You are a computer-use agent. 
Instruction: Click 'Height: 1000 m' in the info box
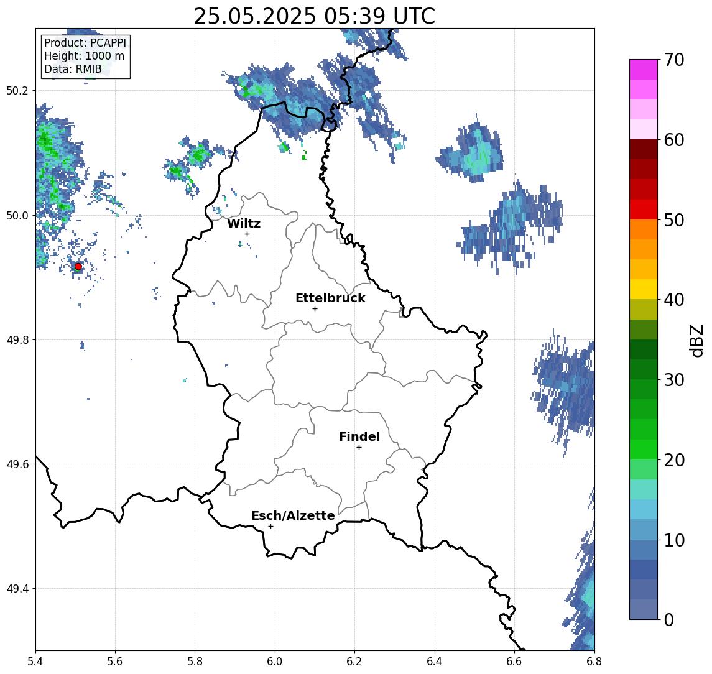84,56
